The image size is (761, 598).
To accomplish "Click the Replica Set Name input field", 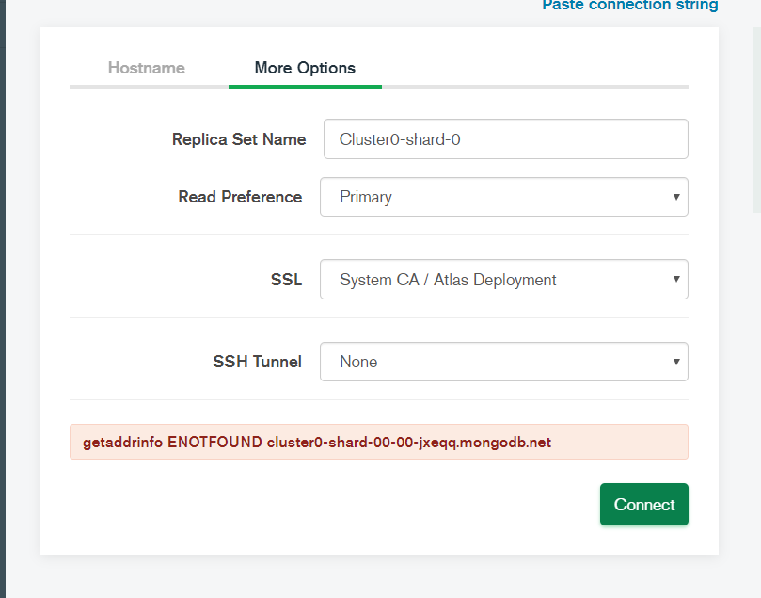I will pos(505,139).
